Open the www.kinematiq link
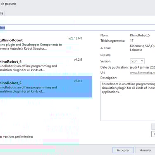The height and width of the screenshot is (155, 155). click(x=143, y=73)
